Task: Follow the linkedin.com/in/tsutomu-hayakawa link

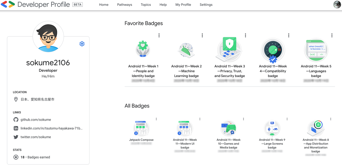Action: coord(52,128)
